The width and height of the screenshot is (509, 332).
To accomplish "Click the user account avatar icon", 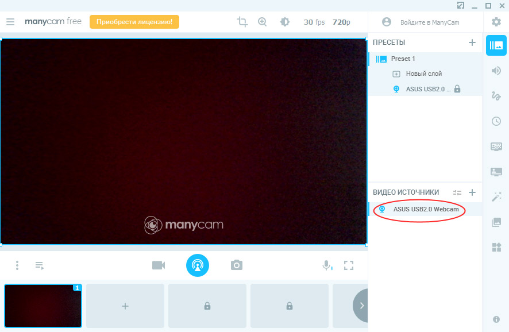I will pos(386,22).
